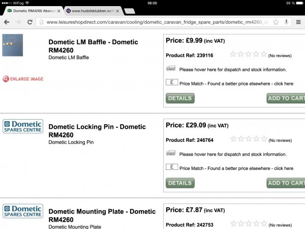Tap the browser back arrow
The width and height of the screenshot is (305, 229).
(x=7, y=22)
